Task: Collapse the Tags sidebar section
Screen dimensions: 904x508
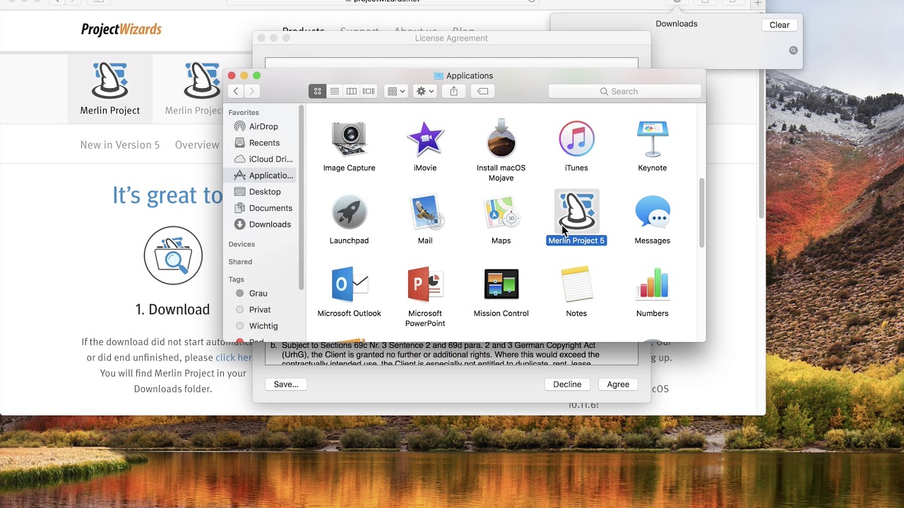Action: tap(236, 279)
